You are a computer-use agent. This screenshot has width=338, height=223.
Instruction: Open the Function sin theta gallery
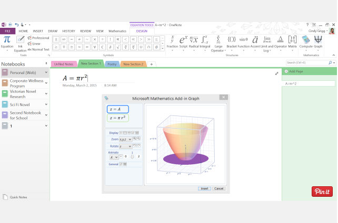(x=244, y=44)
